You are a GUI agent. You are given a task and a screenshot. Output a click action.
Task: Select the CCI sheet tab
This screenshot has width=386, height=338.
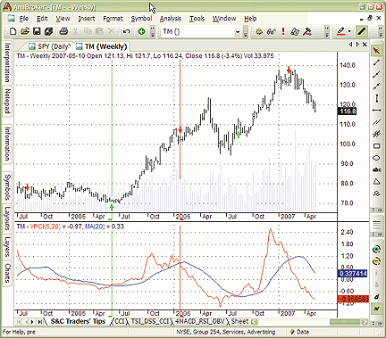[x=119, y=321]
